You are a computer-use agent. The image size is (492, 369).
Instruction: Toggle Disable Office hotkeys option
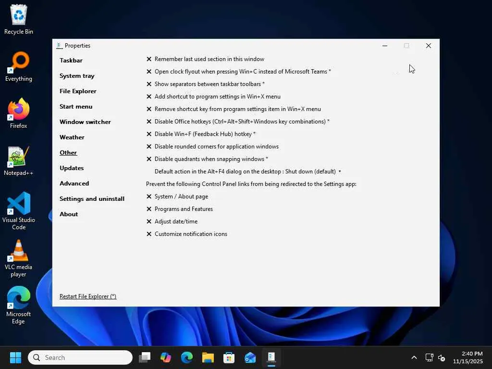[x=238, y=122]
